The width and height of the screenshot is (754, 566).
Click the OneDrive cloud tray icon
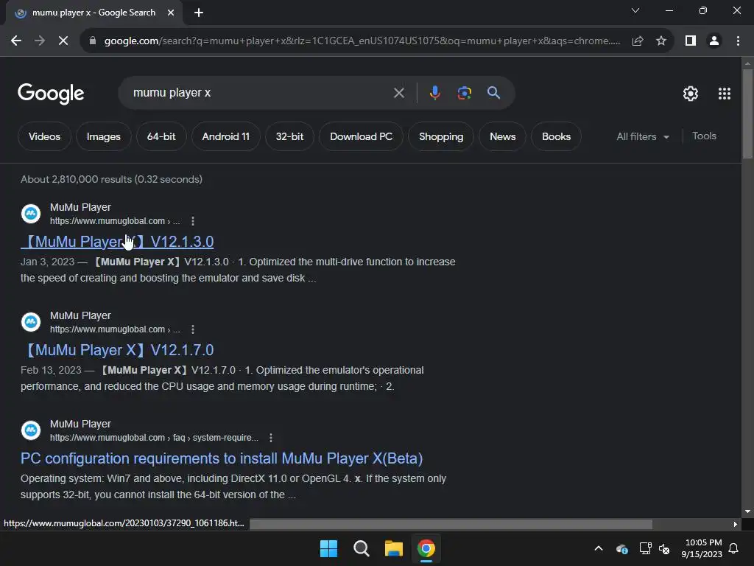pos(621,548)
